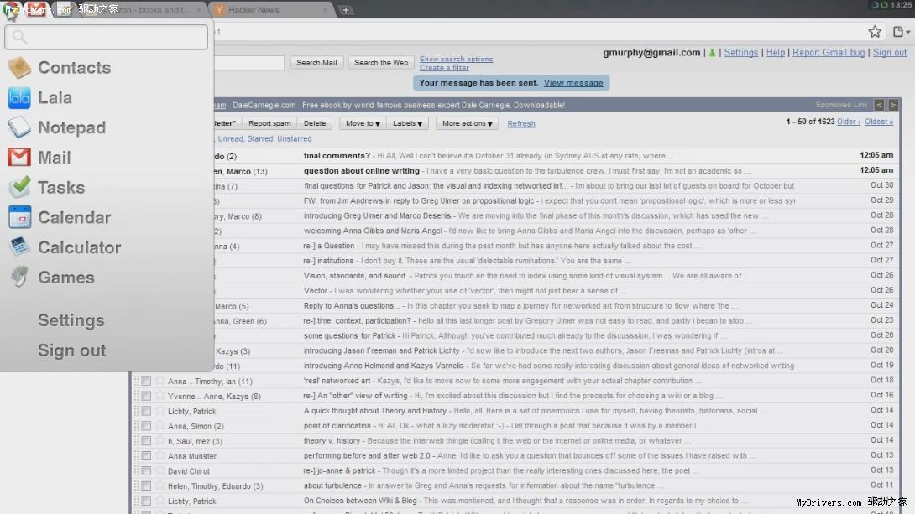The width and height of the screenshot is (915, 514).
Task: Tick the checkbox for Anna Munster email
Action: coord(146,455)
